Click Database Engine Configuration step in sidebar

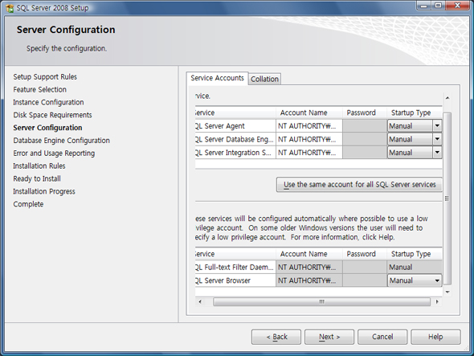pyautogui.click(x=61, y=141)
